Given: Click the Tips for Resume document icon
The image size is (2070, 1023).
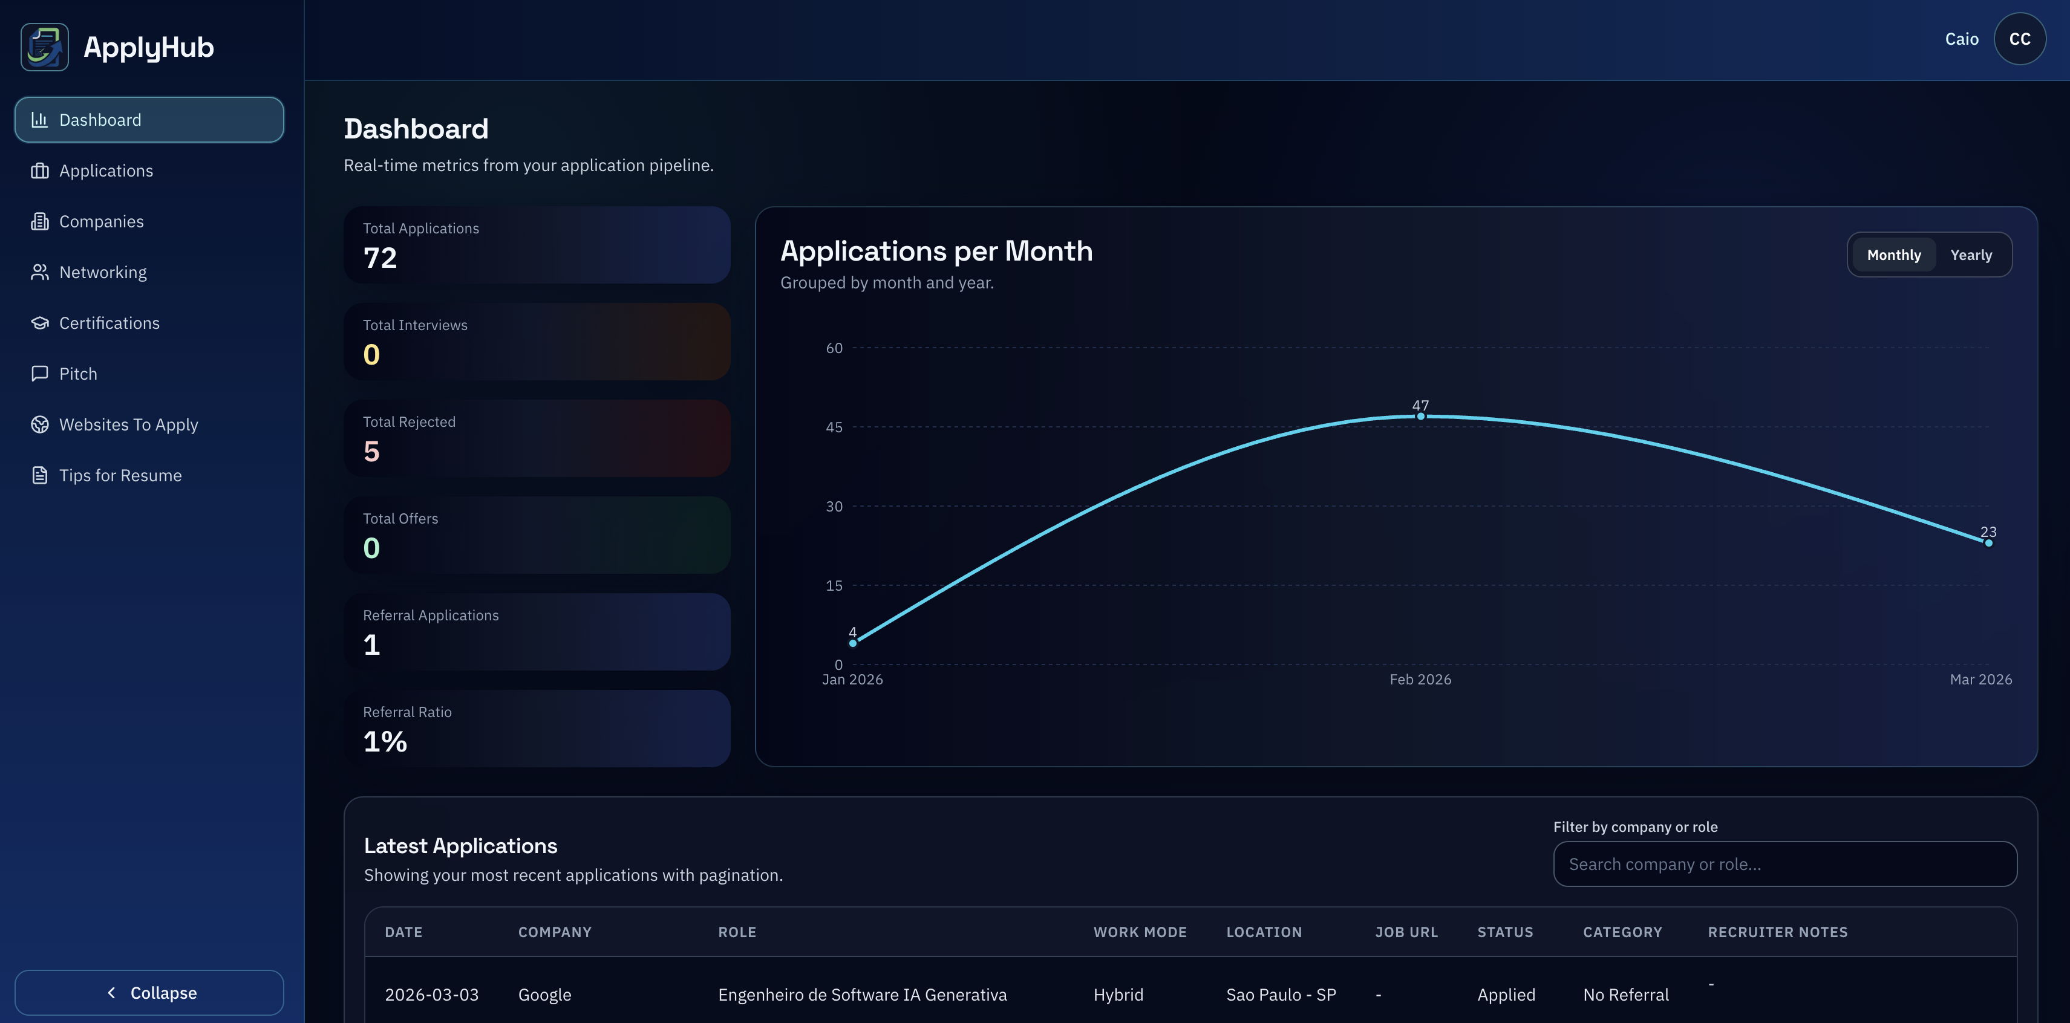Looking at the screenshot, I should (40, 475).
